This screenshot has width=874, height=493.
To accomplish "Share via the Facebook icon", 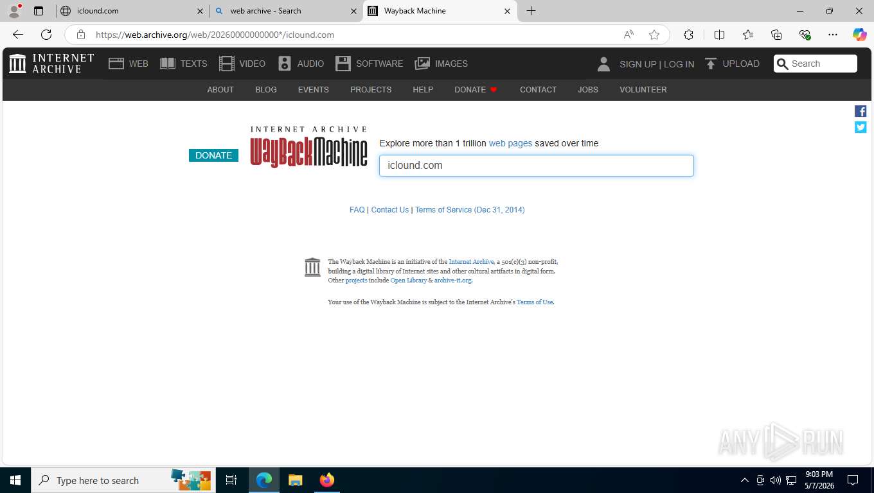I will tap(861, 111).
